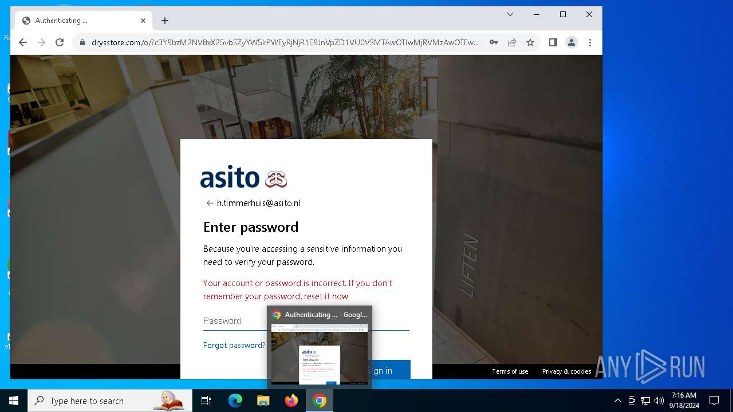Open Chrome three-dot menu

(590, 42)
